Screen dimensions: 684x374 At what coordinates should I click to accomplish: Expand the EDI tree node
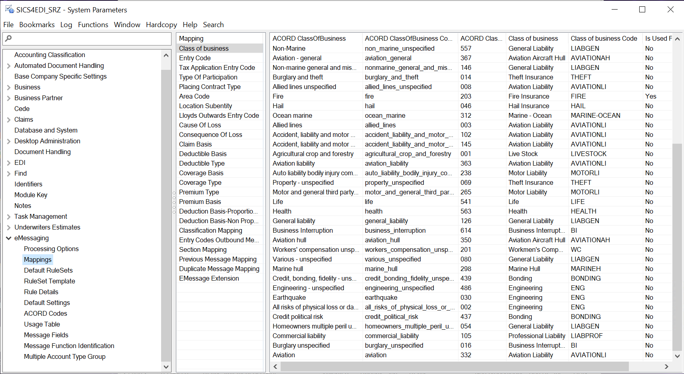point(9,162)
